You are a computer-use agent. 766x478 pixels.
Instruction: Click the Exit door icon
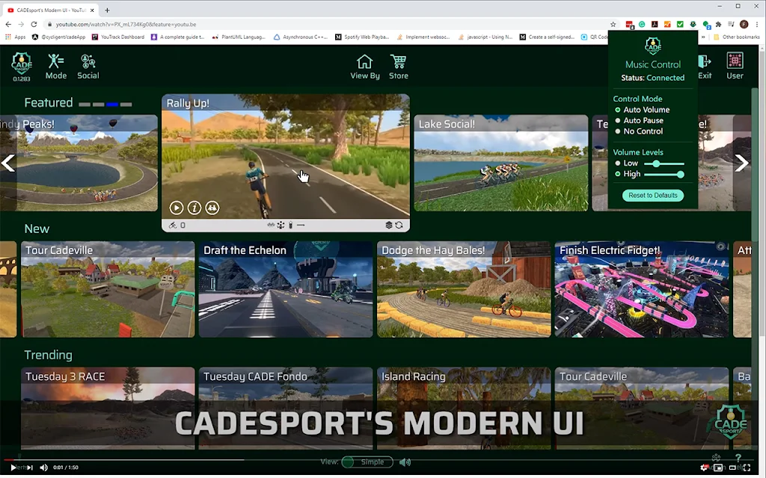pyautogui.click(x=705, y=66)
